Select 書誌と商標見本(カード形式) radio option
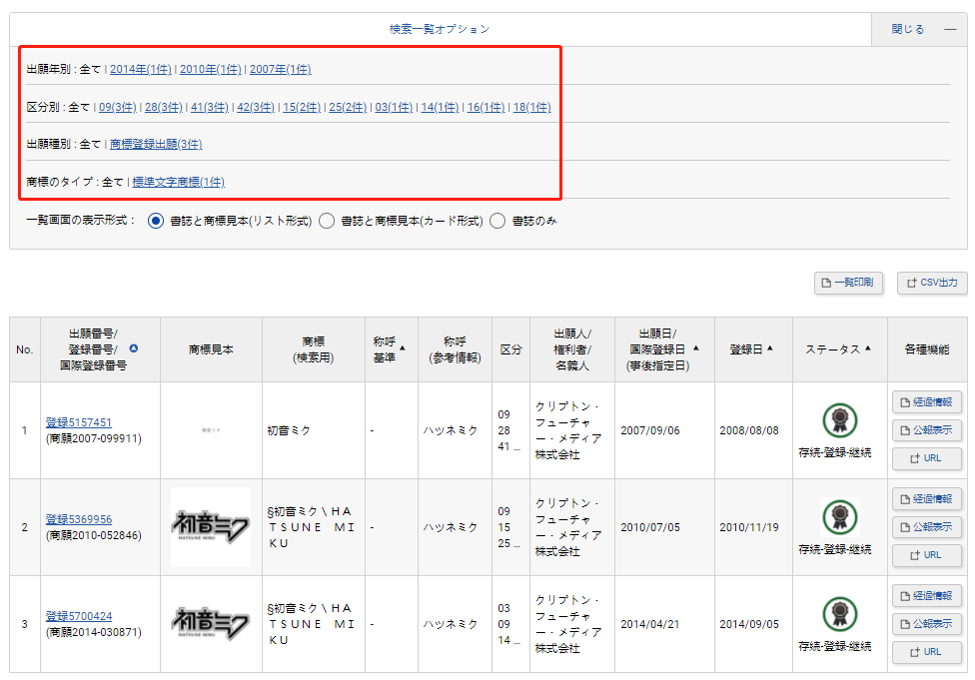Screen dimensions: 975x680 [326, 221]
